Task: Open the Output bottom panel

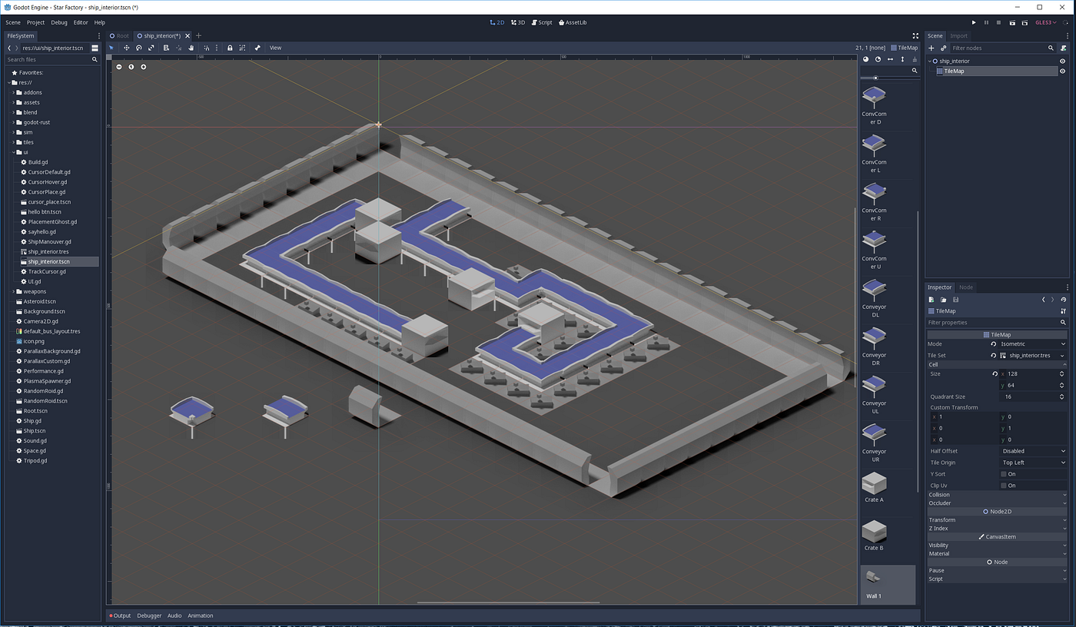Action: point(120,615)
